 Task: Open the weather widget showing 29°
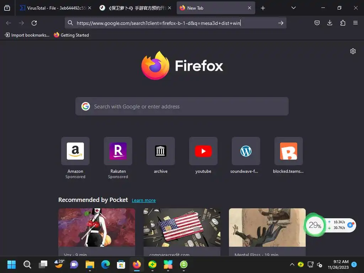[59, 264]
